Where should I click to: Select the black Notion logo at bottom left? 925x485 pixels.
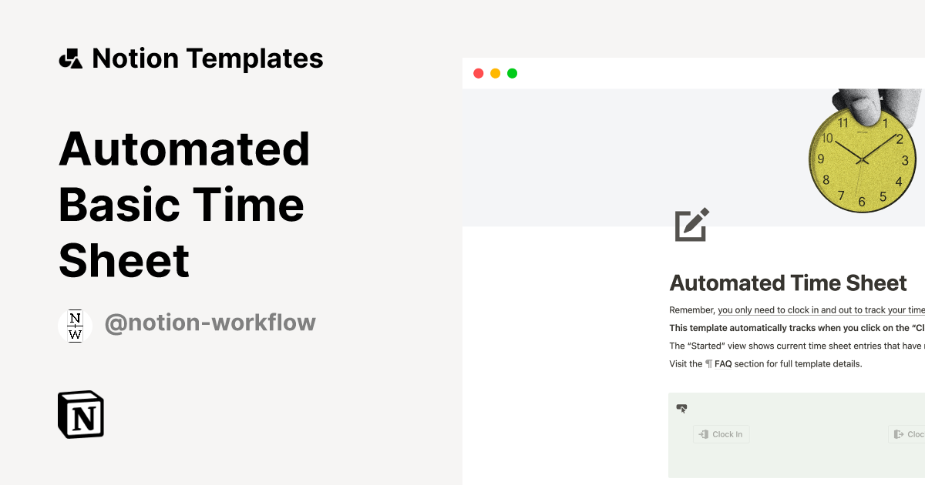tap(80, 414)
